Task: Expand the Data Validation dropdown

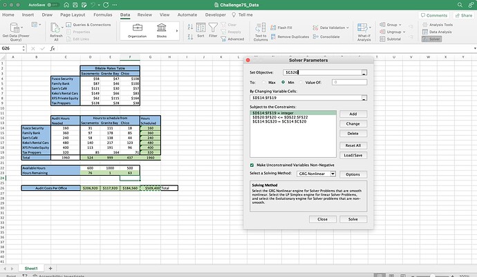Action: 348,28
